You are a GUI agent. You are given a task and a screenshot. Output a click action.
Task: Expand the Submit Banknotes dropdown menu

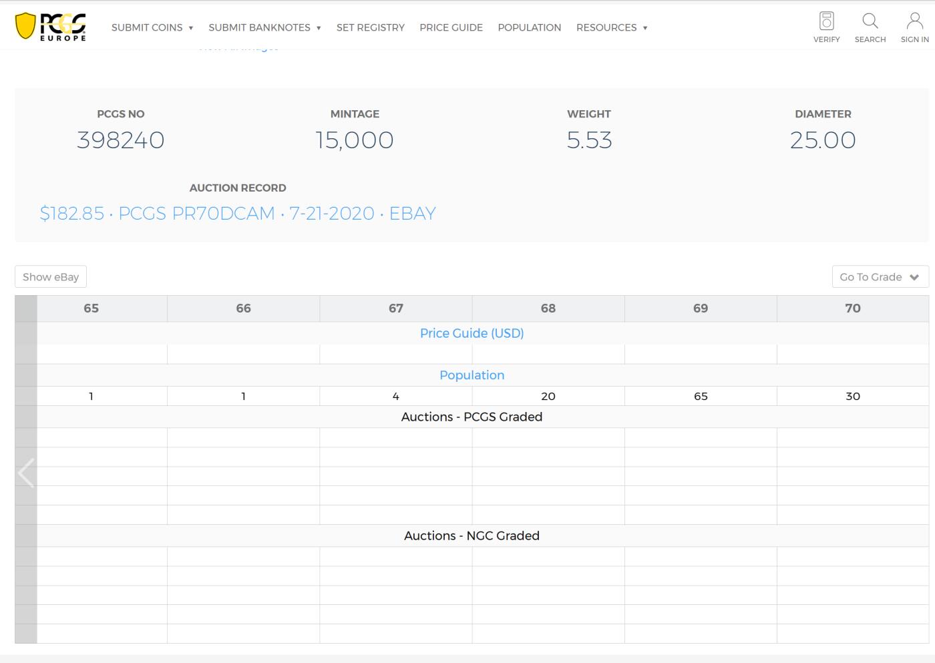pyautogui.click(x=264, y=27)
